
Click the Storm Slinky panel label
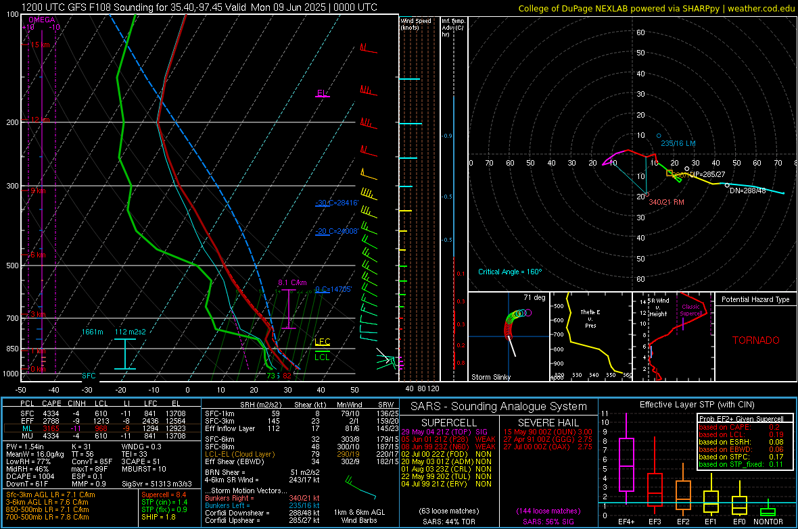coord(490,377)
